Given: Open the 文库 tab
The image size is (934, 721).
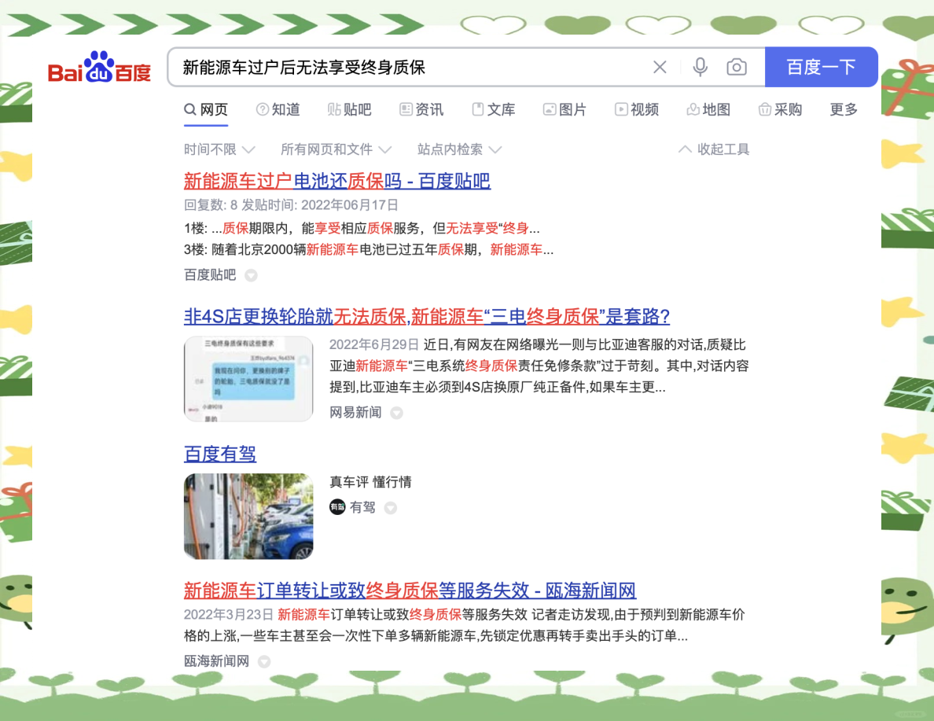Looking at the screenshot, I should [494, 109].
